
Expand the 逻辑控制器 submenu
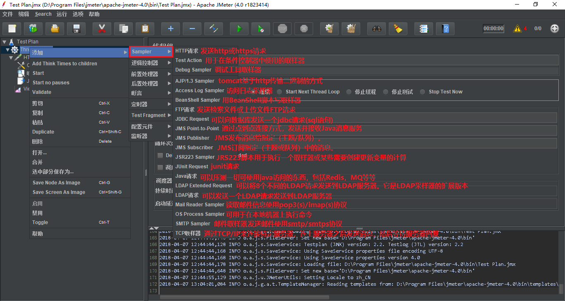coord(151,63)
